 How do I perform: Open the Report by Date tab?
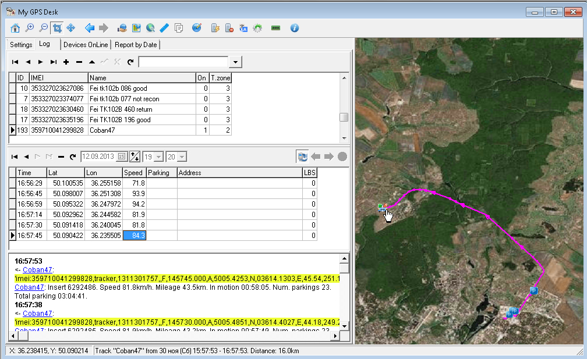pyautogui.click(x=136, y=45)
